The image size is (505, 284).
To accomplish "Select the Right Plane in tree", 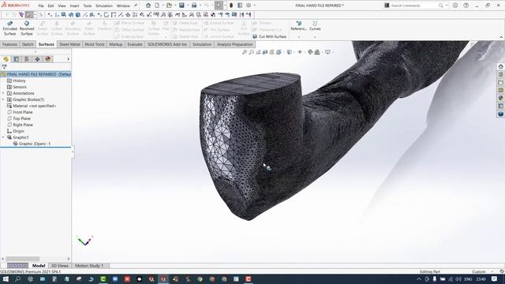I will (x=23, y=125).
